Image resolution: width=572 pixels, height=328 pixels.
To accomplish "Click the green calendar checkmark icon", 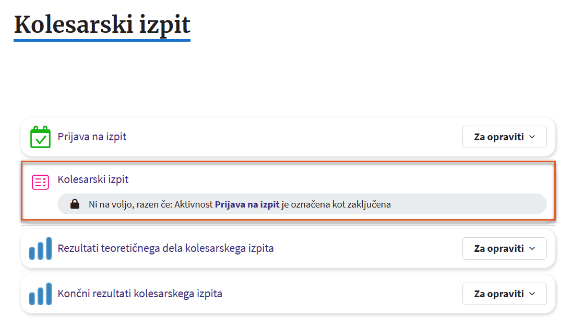I will [x=40, y=137].
